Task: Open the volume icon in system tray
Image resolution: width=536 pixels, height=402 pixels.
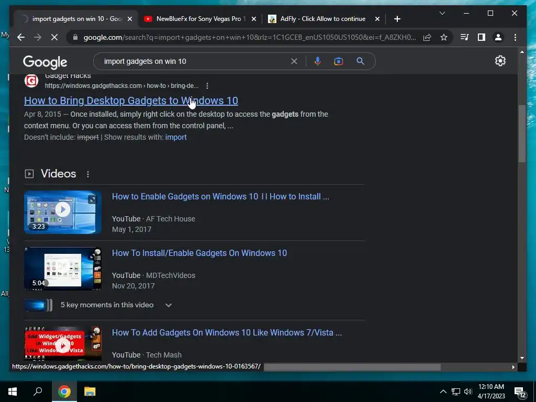Action: pos(468,392)
